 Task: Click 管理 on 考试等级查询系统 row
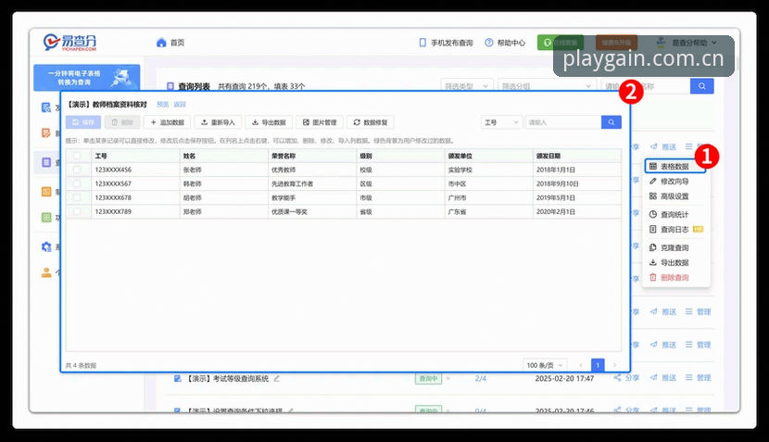tap(699, 378)
